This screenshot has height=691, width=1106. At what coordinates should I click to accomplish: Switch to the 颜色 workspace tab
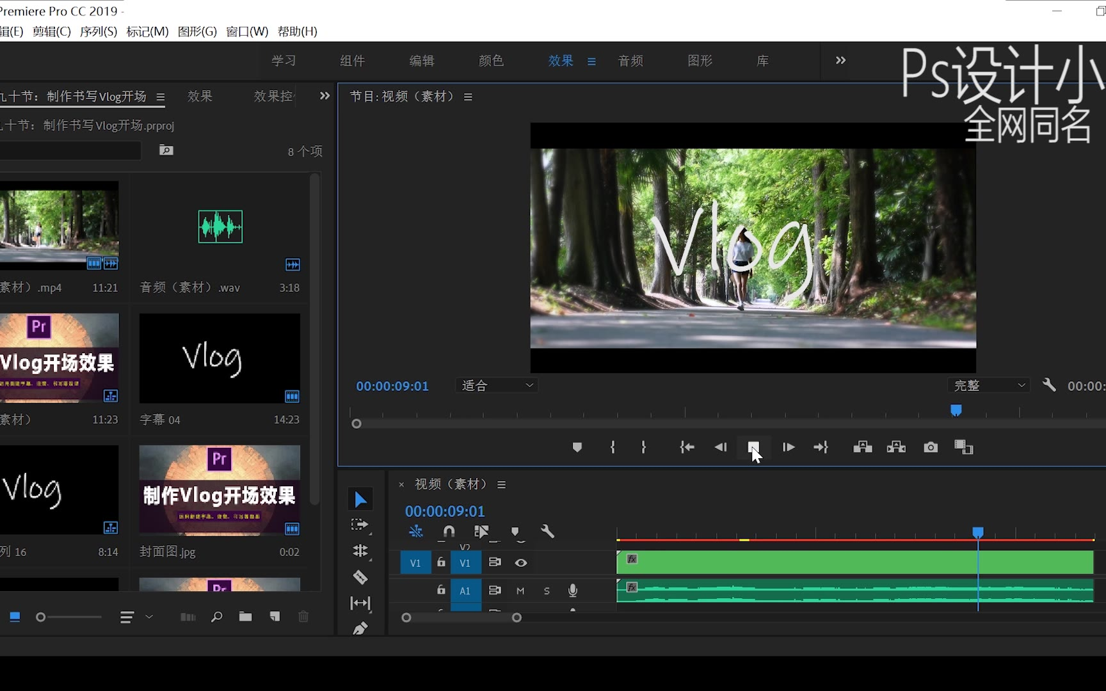pyautogui.click(x=491, y=61)
